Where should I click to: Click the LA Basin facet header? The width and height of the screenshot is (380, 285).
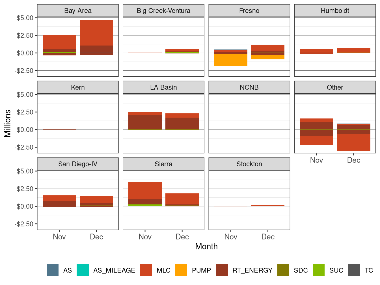click(163, 87)
